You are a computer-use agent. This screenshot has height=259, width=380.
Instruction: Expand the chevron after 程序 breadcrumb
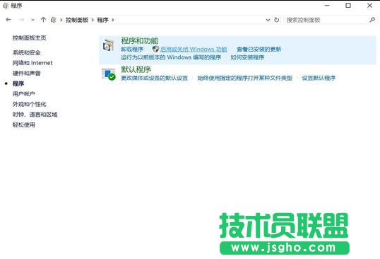click(x=113, y=20)
